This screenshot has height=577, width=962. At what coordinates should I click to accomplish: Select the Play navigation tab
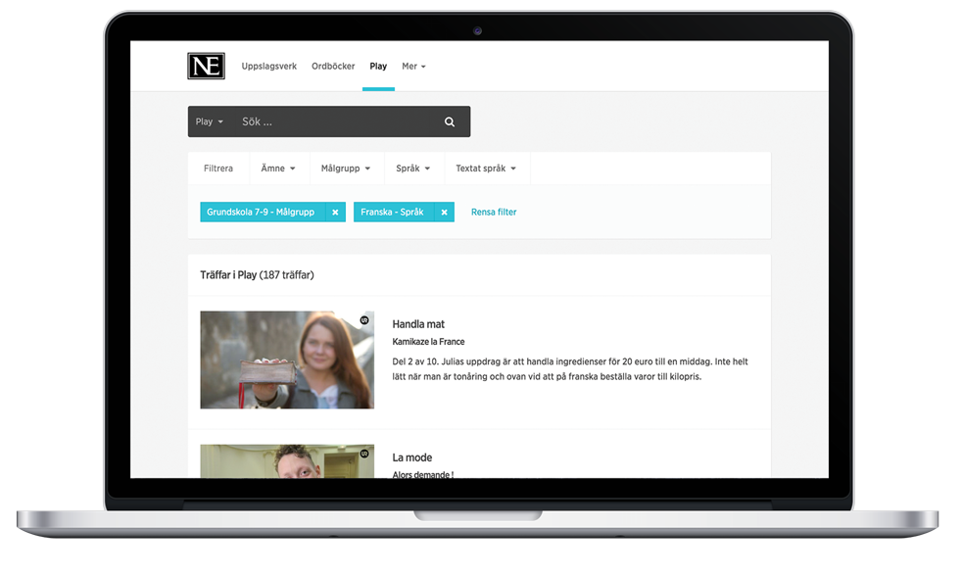pos(378,67)
